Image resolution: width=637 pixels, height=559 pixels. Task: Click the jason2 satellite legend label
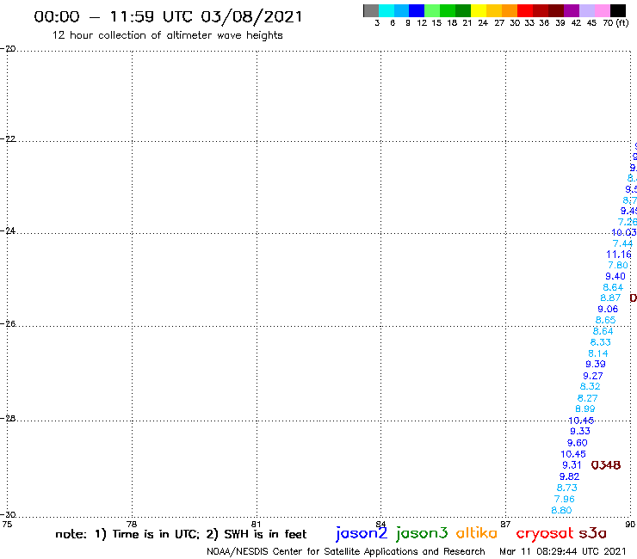pos(362,533)
